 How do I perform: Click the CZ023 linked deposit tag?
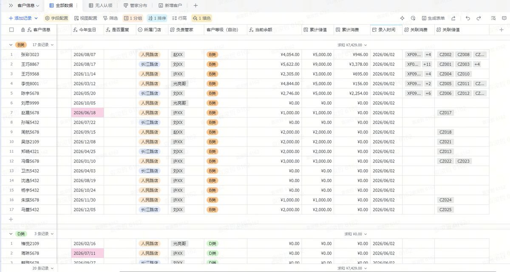464,161
